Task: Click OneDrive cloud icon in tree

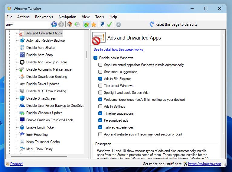Action: pos(22,105)
